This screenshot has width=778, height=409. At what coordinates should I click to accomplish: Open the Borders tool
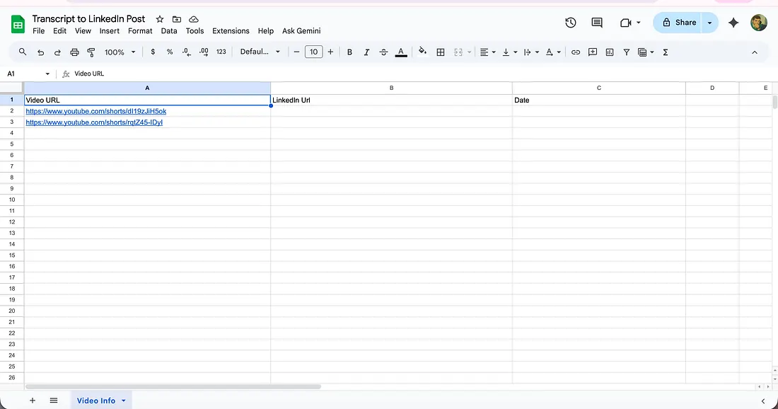coord(441,52)
